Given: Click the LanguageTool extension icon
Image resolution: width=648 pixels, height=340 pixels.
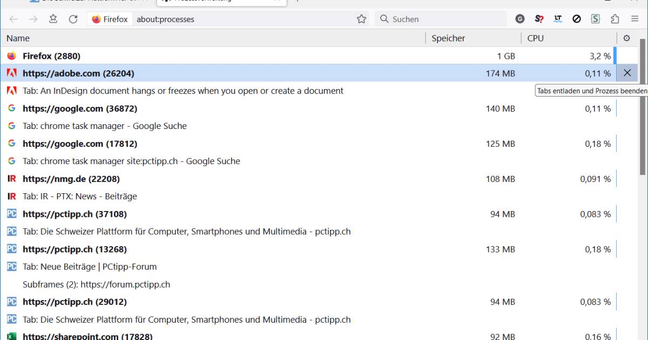Looking at the screenshot, I should point(558,19).
